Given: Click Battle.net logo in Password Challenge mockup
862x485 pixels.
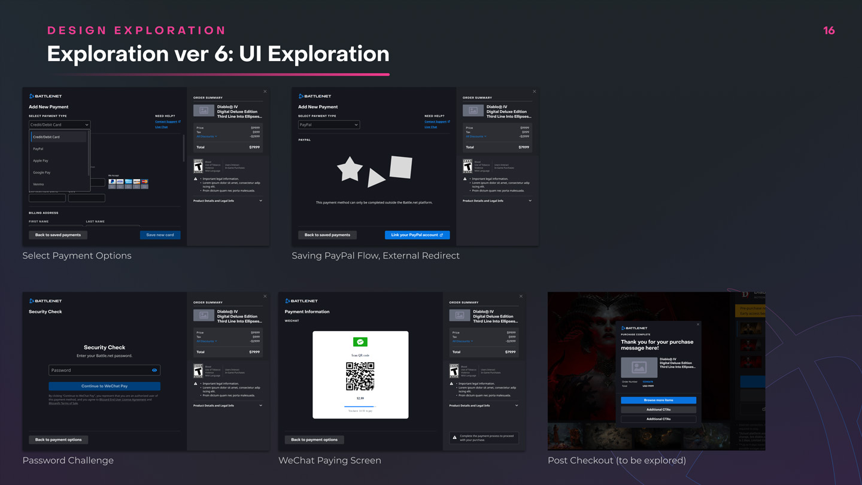Looking at the screenshot, I should [x=45, y=301].
